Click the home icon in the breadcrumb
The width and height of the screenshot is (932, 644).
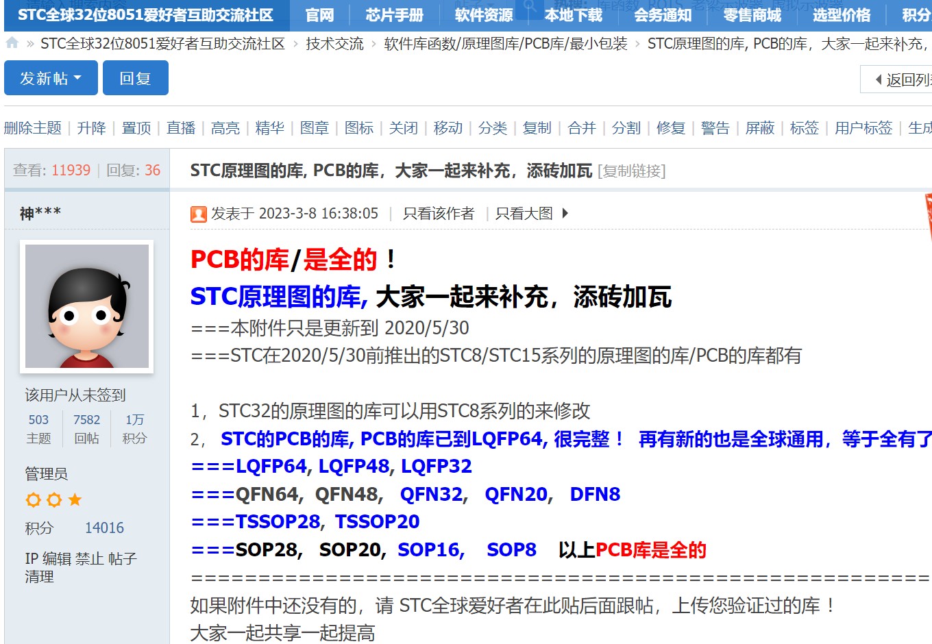coord(12,43)
